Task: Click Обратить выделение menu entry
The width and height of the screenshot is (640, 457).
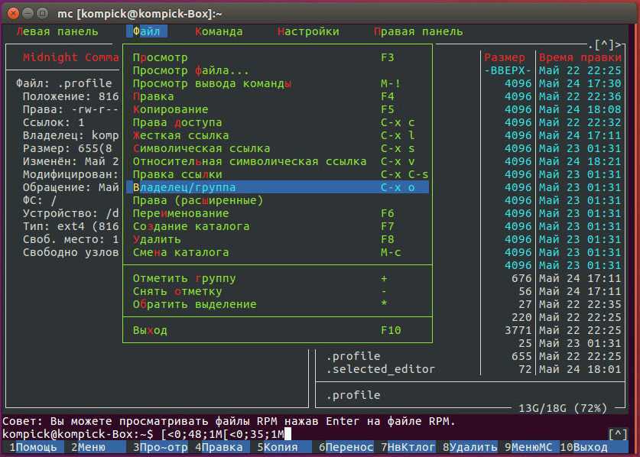Action: point(194,304)
